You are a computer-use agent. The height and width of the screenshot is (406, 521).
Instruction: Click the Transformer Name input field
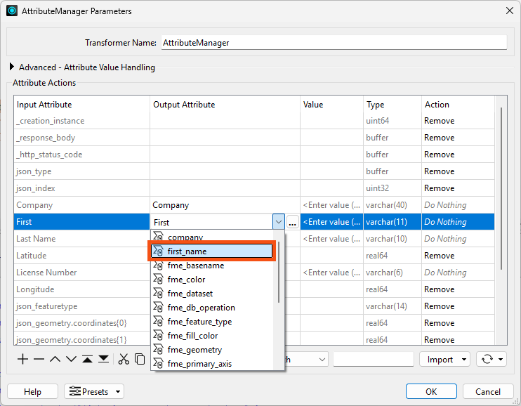click(x=334, y=43)
